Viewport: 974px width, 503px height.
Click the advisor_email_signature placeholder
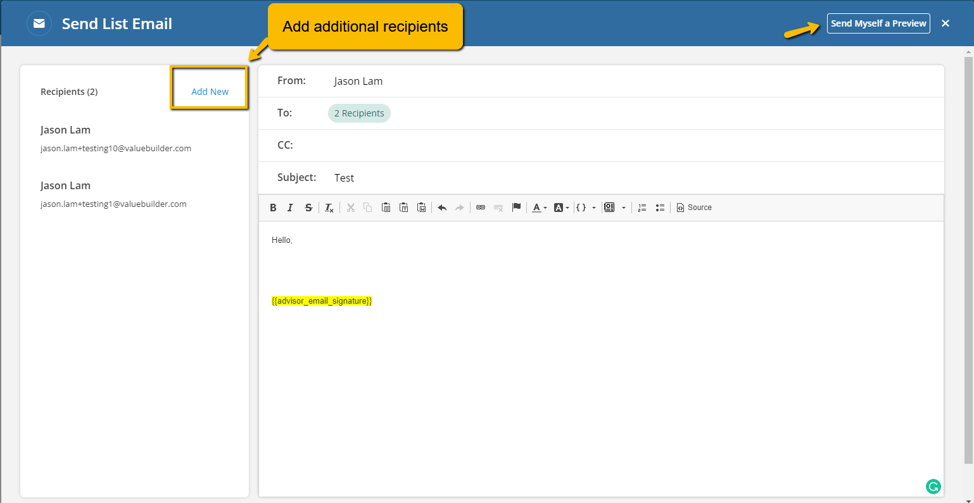(x=322, y=301)
